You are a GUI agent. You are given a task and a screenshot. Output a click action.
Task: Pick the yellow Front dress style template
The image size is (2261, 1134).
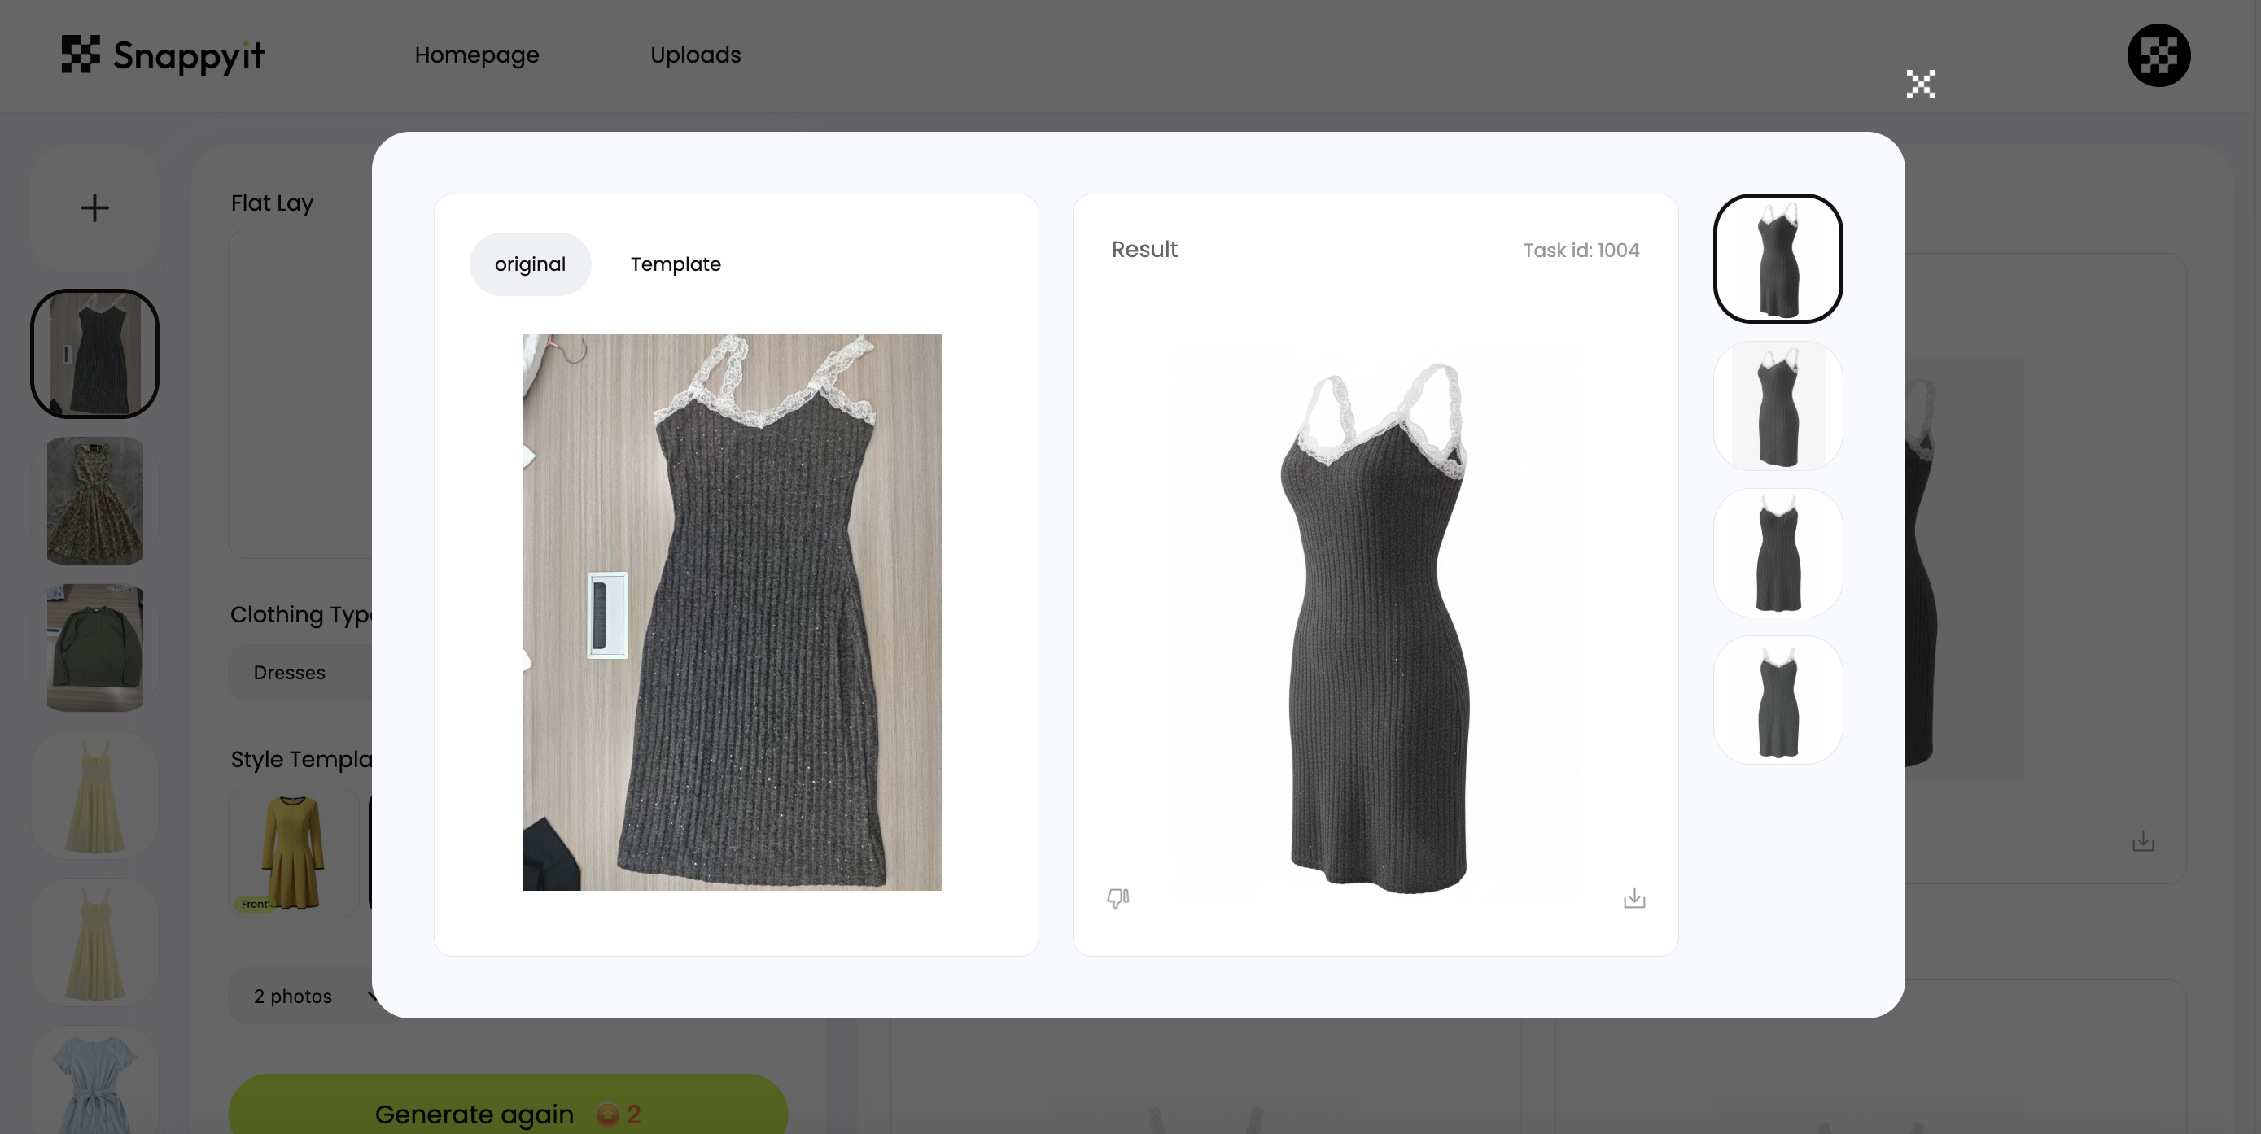pos(293,852)
